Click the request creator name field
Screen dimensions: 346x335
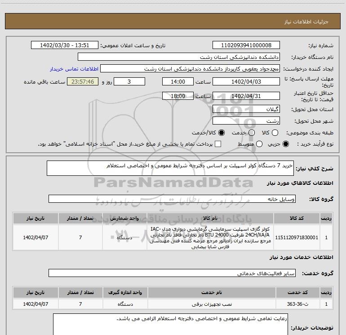pos(190,69)
